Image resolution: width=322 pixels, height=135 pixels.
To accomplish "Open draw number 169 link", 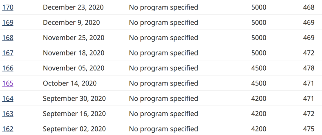I will [x=8, y=23].
